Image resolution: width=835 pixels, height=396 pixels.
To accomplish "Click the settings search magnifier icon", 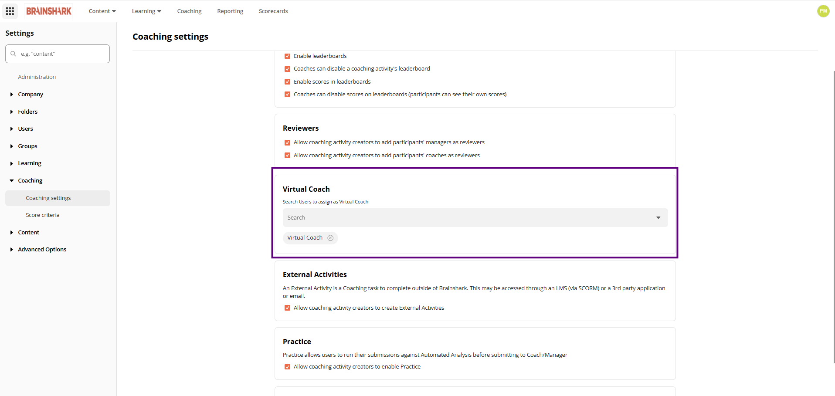I will [14, 54].
